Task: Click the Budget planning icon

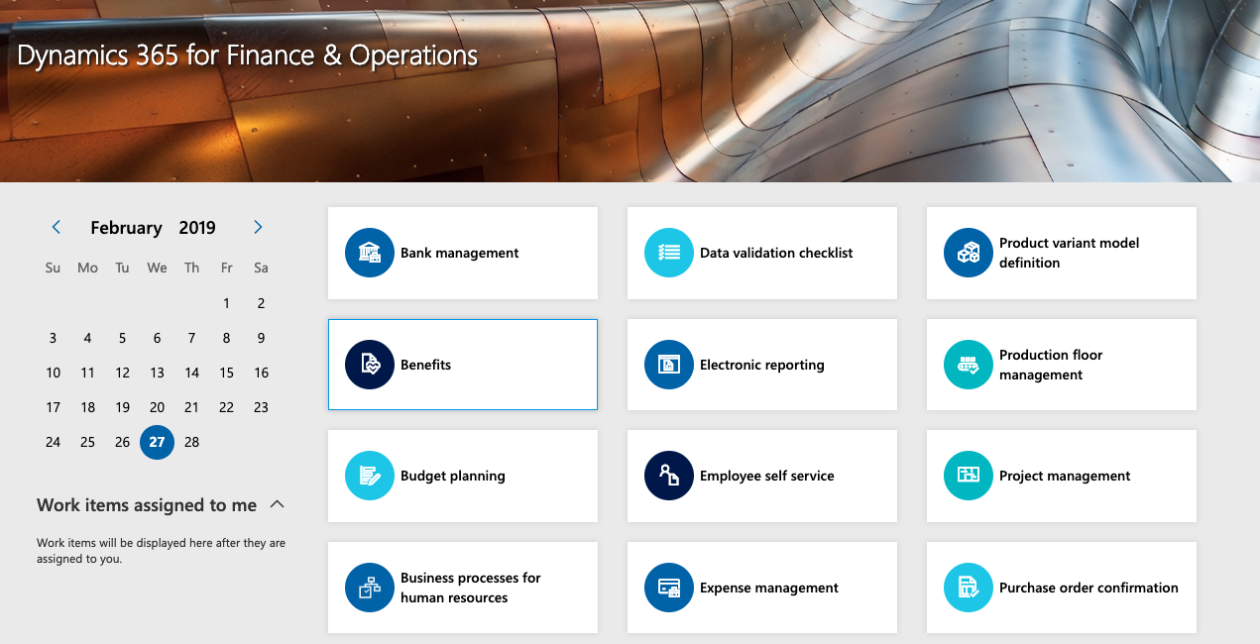Action: [x=370, y=476]
